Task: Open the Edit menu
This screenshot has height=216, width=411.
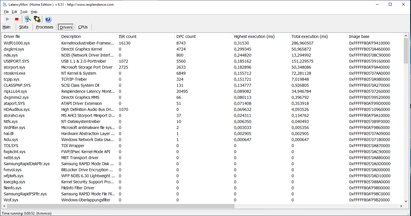Action: (14, 12)
